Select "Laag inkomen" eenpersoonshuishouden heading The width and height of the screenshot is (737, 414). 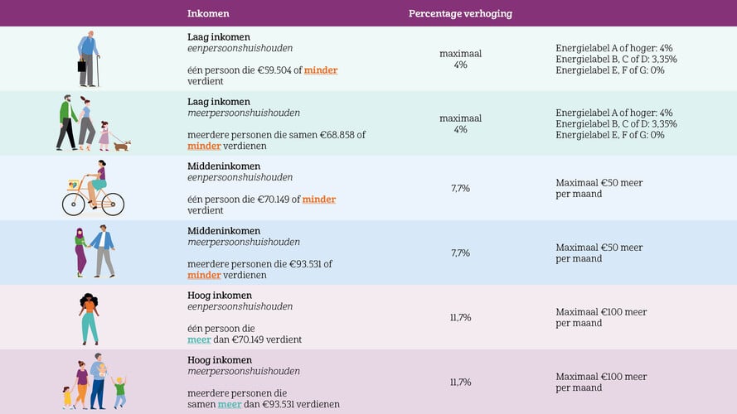[219, 37]
